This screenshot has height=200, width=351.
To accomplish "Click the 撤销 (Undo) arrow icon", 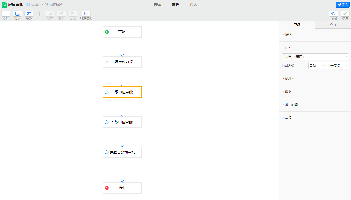I will tap(61, 14).
